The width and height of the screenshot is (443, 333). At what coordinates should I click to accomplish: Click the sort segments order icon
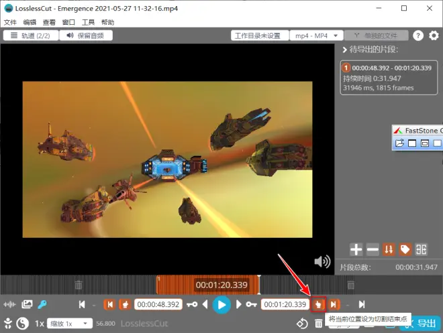tap(389, 249)
